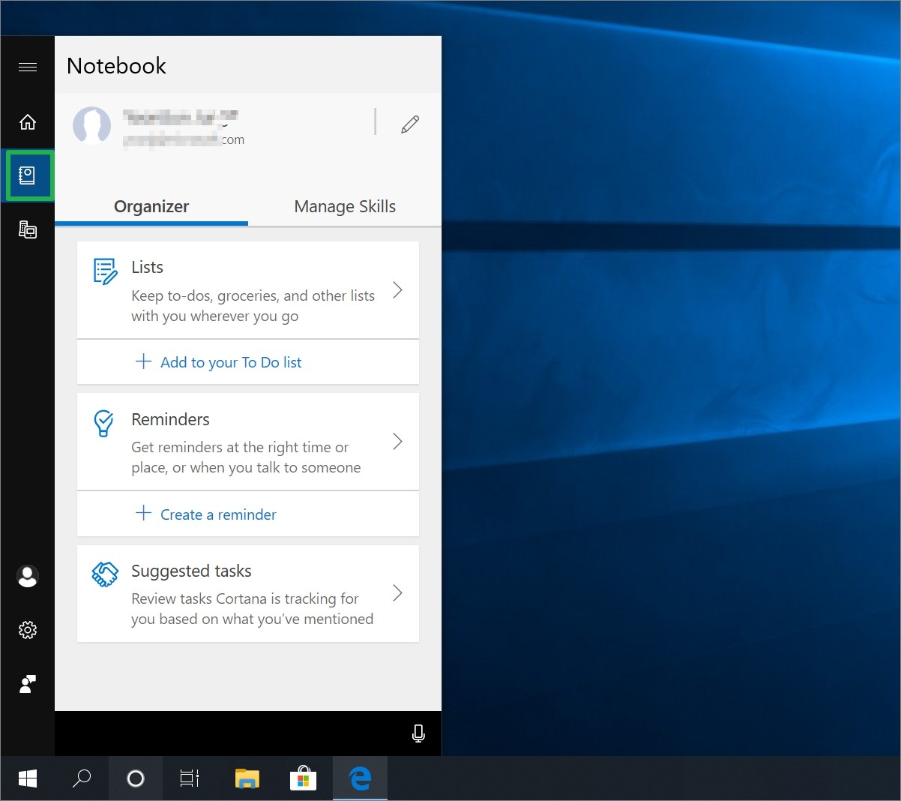Open the Cortana hamburger menu
This screenshot has width=901, height=801.
[28, 67]
